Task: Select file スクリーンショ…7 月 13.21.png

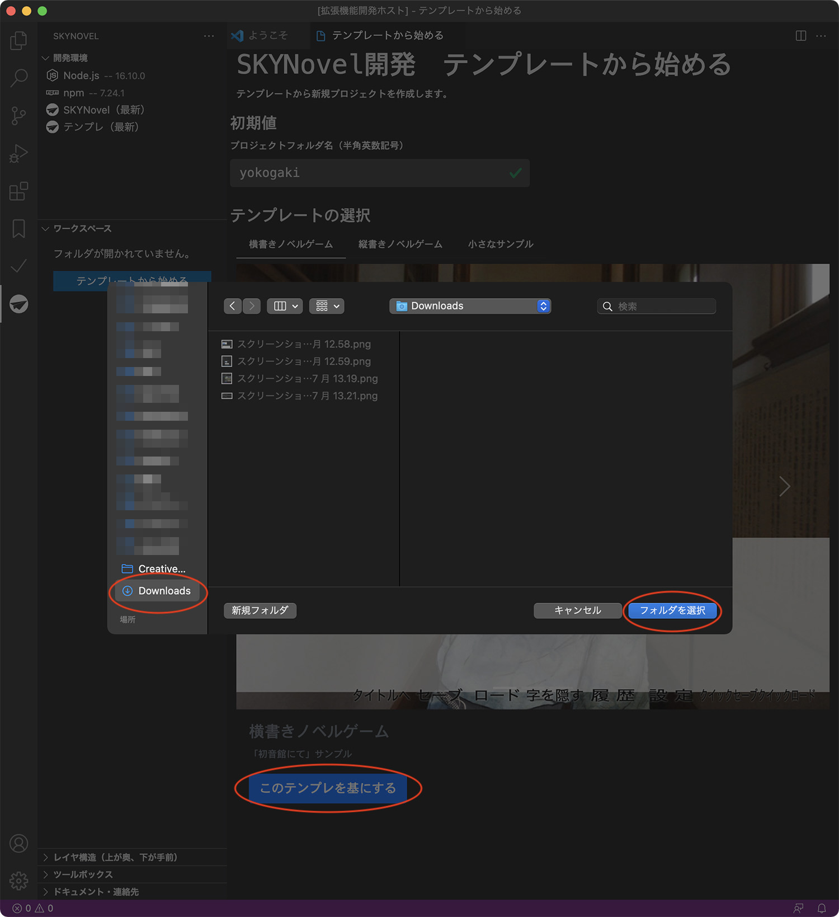Action: click(x=305, y=396)
